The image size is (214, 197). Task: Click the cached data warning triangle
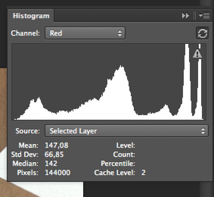(197, 53)
